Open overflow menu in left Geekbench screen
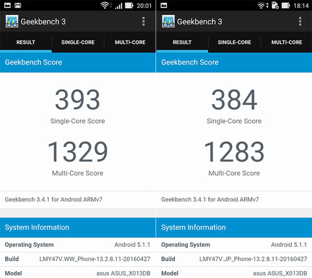The width and height of the screenshot is (312, 278). pyautogui.click(x=144, y=21)
